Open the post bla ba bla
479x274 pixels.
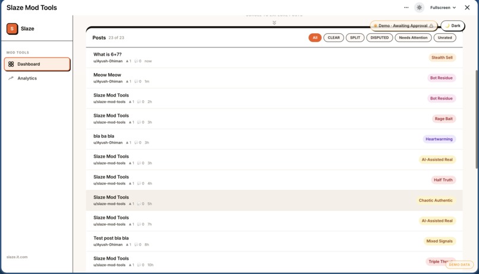274,139
